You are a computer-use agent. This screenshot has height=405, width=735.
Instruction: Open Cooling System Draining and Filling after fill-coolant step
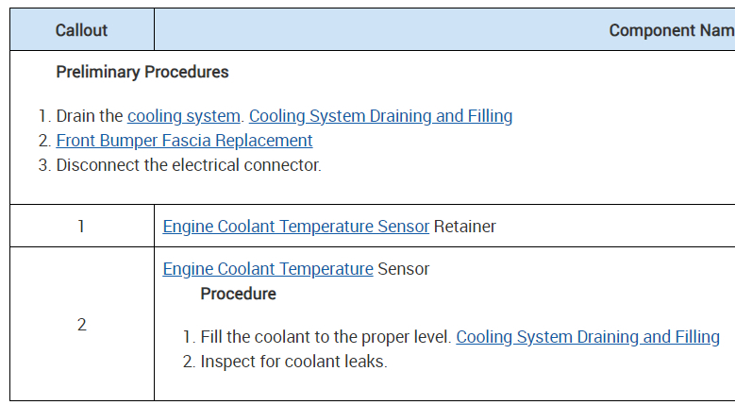[x=587, y=337]
